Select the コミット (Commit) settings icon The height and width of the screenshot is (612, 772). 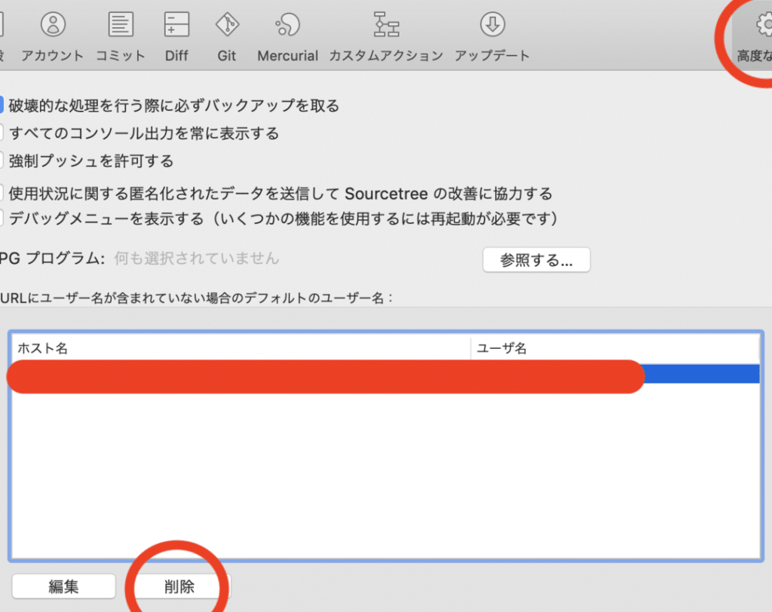pos(121,25)
